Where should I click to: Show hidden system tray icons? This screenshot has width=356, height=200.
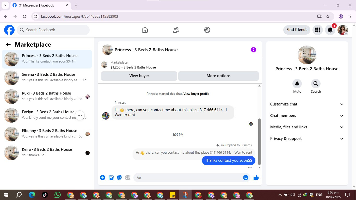pos(280,195)
